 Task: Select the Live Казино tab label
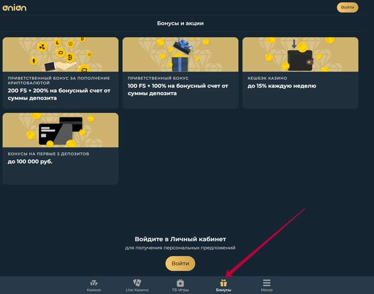[x=137, y=290]
